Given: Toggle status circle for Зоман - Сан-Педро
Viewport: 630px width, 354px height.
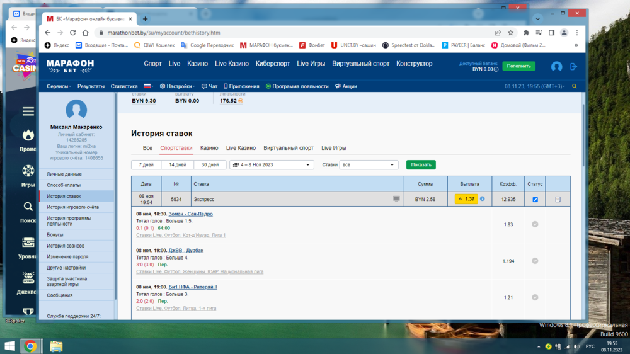Looking at the screenshot, I should tap(535, 224).
